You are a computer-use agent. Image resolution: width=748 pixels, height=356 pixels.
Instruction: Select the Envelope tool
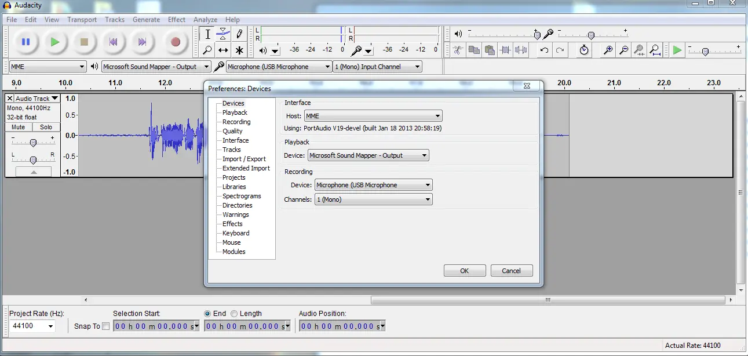coord(223,34)
